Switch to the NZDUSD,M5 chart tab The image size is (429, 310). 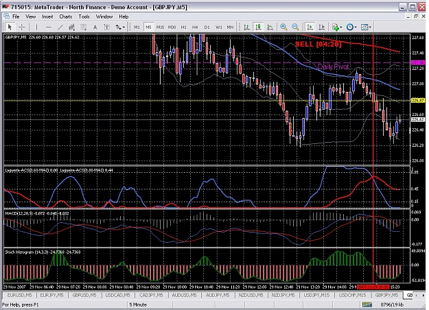tap(251, 295)
